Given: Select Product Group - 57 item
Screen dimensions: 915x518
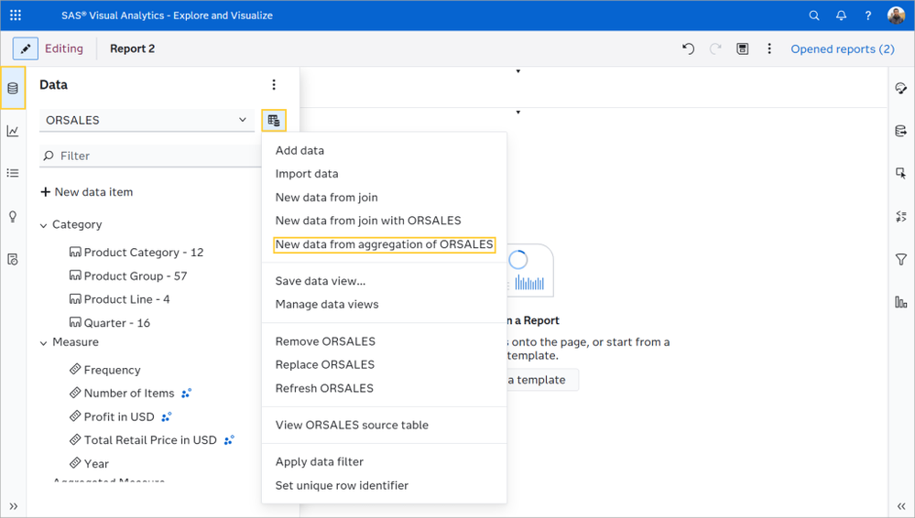Looking at the screenshot, I should [x=128, y=275].
